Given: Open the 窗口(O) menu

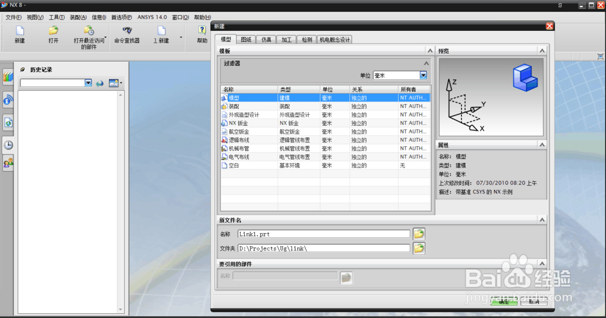Looking at the screenshot, I should [181, 18].
